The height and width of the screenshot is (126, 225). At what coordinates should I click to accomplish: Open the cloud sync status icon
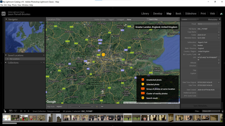[x=221, y=14]
